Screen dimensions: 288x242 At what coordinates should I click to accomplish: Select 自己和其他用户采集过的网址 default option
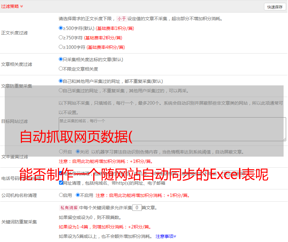[61, 81]
